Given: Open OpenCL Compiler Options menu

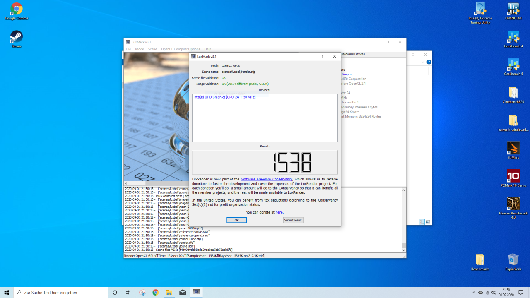Looking at the screenshot, I should pyautogui.click(x=181, y=49).
